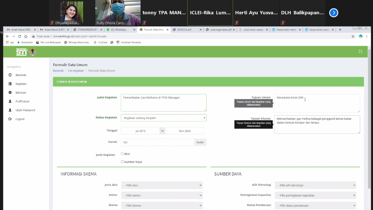The width and height of the screenshot is (373, 210).
Task: Reload the page with browser refresh icon
Action: point(20,36)
